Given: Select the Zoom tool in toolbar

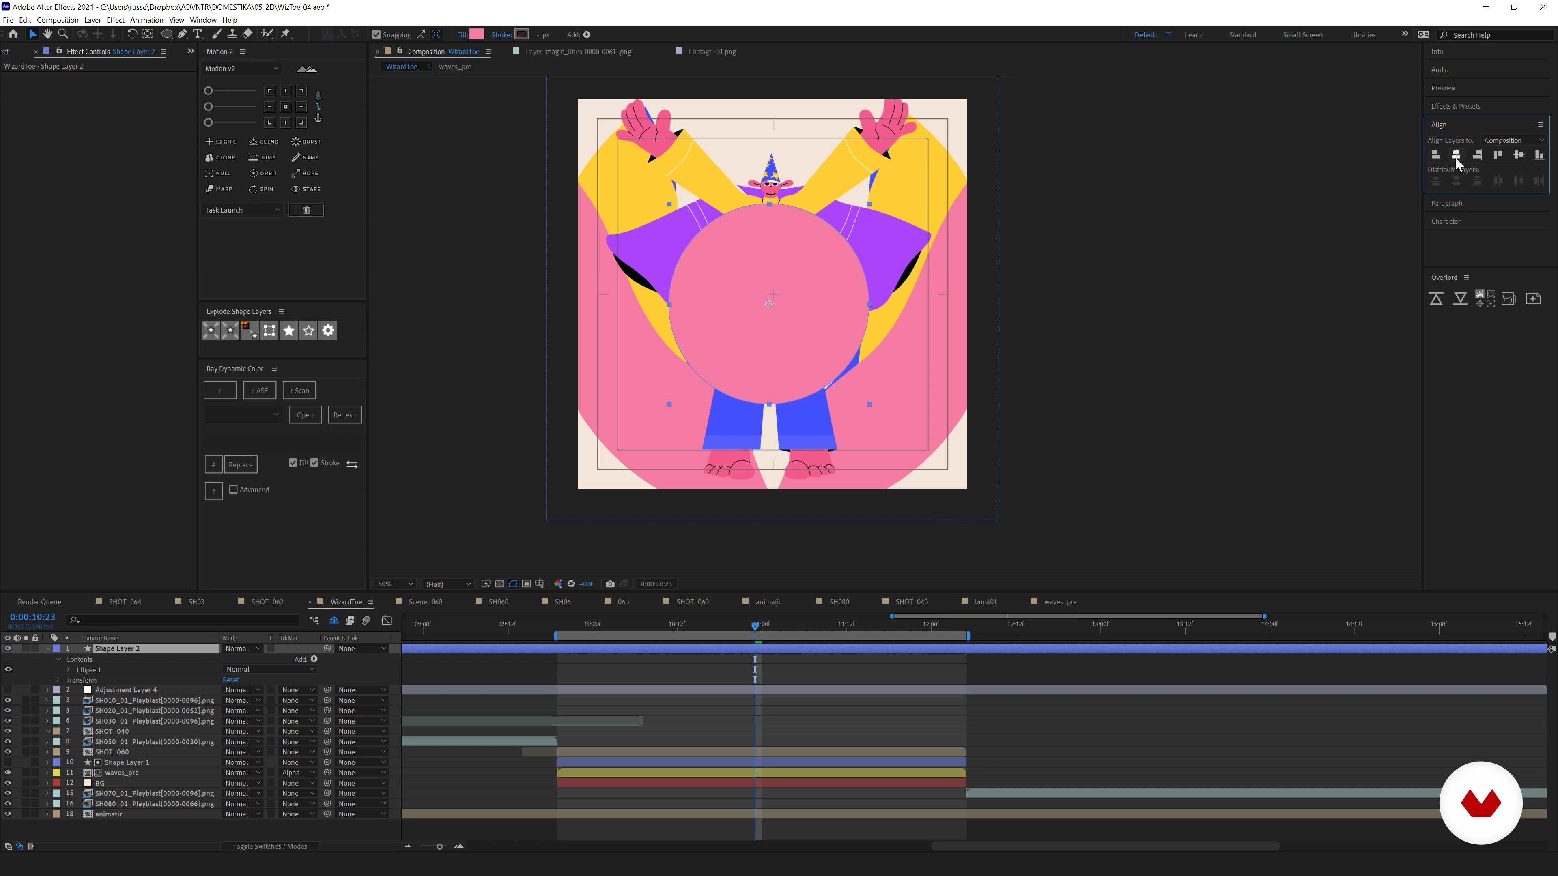Looking at the screenshot, I should pos(63,34).
